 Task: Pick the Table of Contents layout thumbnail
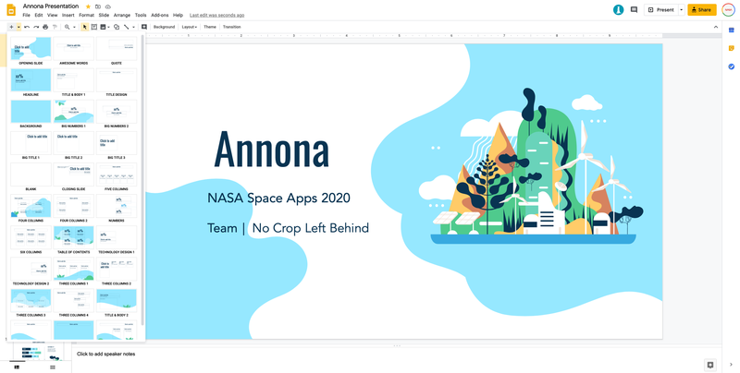coord(73,237)
